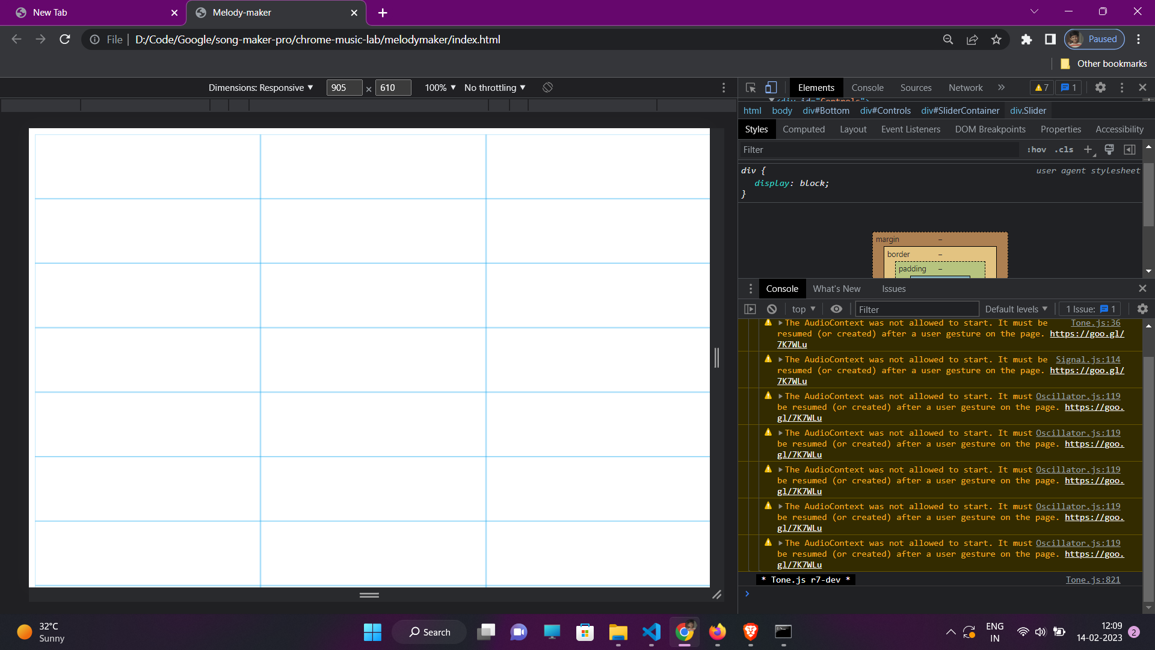
Task: Open the Default levels dropdown
Action: tap(1015, 309)
